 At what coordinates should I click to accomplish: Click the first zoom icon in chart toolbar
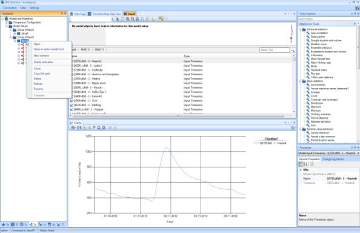(99, 128)
